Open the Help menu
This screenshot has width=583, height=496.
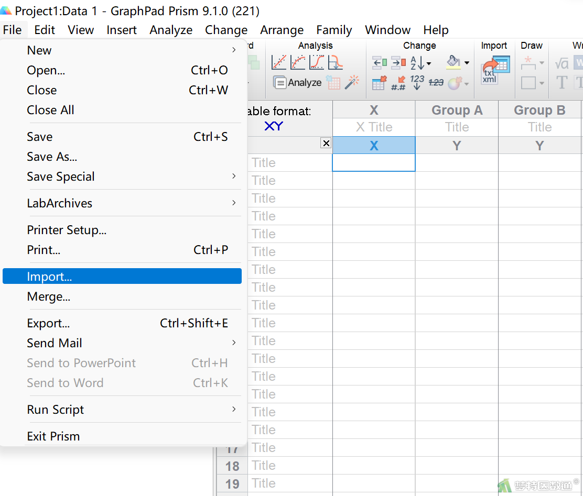(436, 30)
